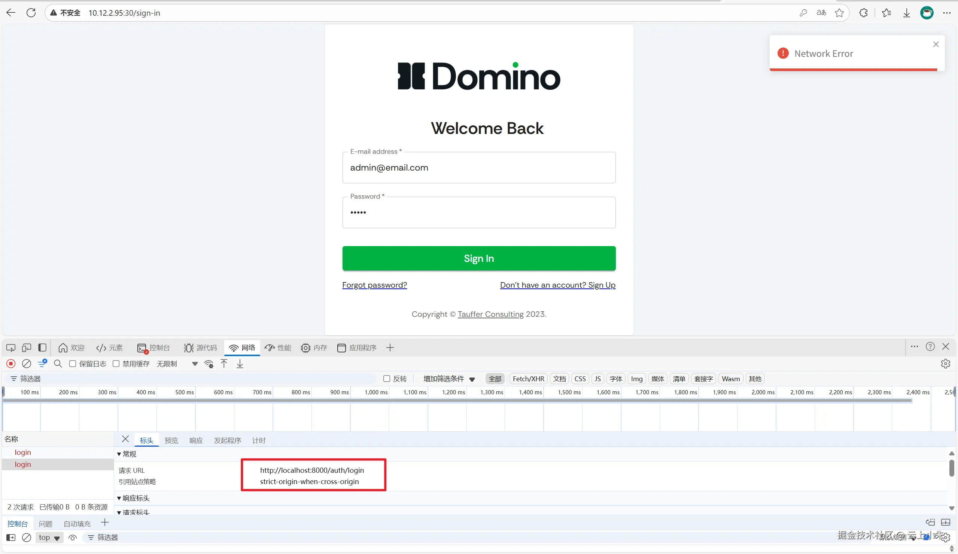Open network search magnifier icon
Image resolution: width=958 pixels, height=554 pixels.
[x=58, y=364]
